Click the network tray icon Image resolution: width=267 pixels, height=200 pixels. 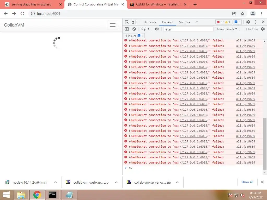[236, 195]
